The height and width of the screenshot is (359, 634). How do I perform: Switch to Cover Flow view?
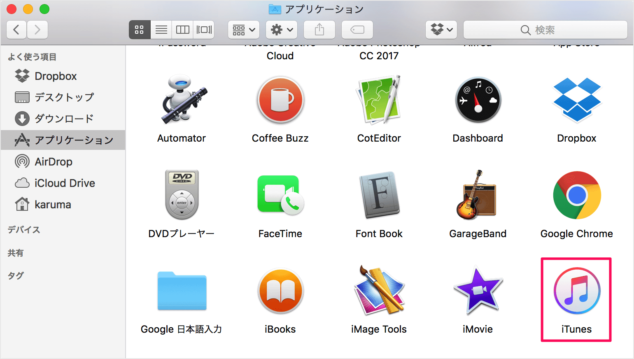[204, 30]
